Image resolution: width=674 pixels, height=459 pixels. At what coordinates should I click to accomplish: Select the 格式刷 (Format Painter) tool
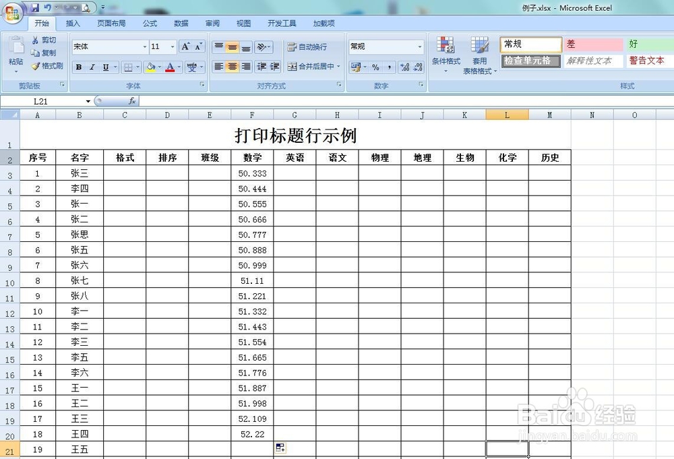click(x=47, y=65)
